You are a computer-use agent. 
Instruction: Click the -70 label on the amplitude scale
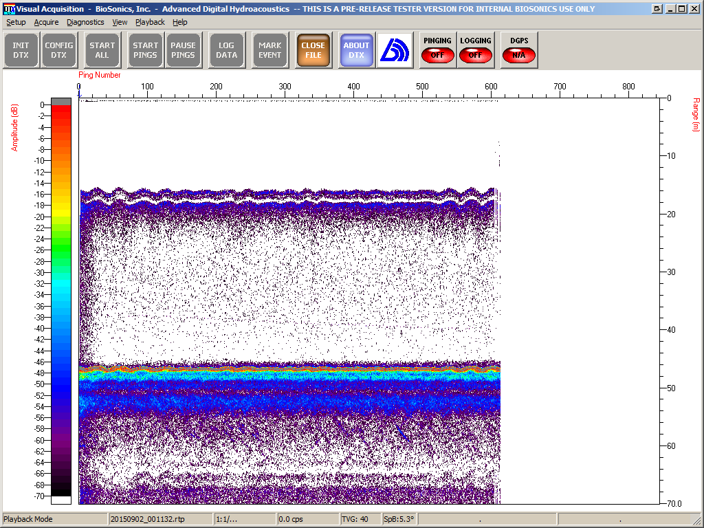click(x=40, y=496)
